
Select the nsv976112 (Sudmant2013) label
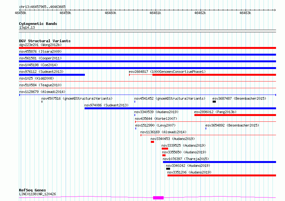coord(41,72)
